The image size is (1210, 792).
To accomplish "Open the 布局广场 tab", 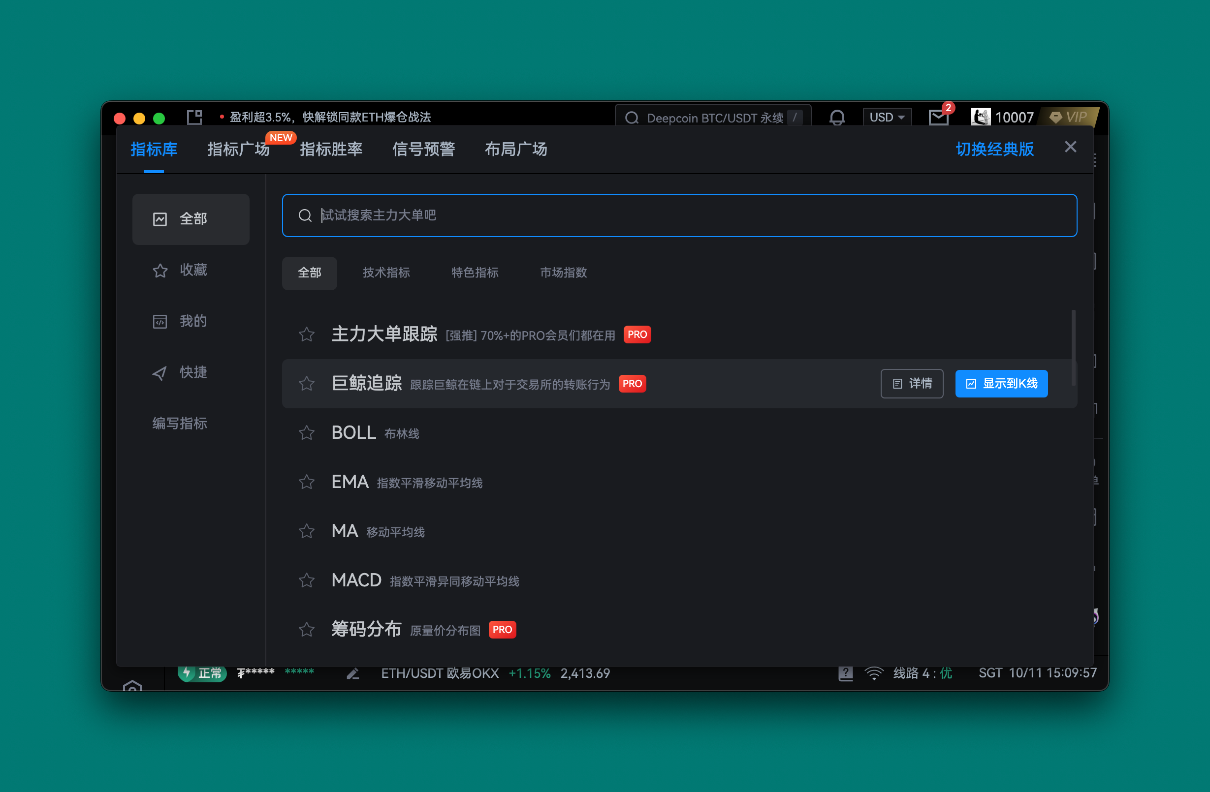I will tap(516, 150).
